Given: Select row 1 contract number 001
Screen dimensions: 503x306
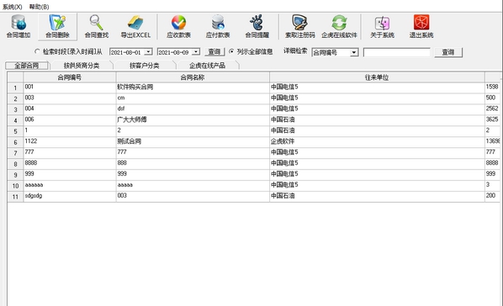Looking at the screenshot, I should pos(70,88).
